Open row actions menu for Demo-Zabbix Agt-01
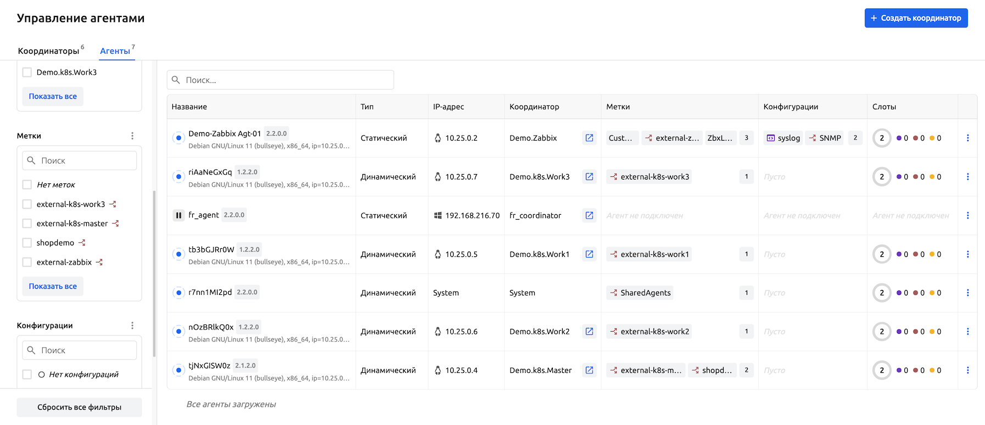The height and width of the screenshot is (425, 985). 967,138
